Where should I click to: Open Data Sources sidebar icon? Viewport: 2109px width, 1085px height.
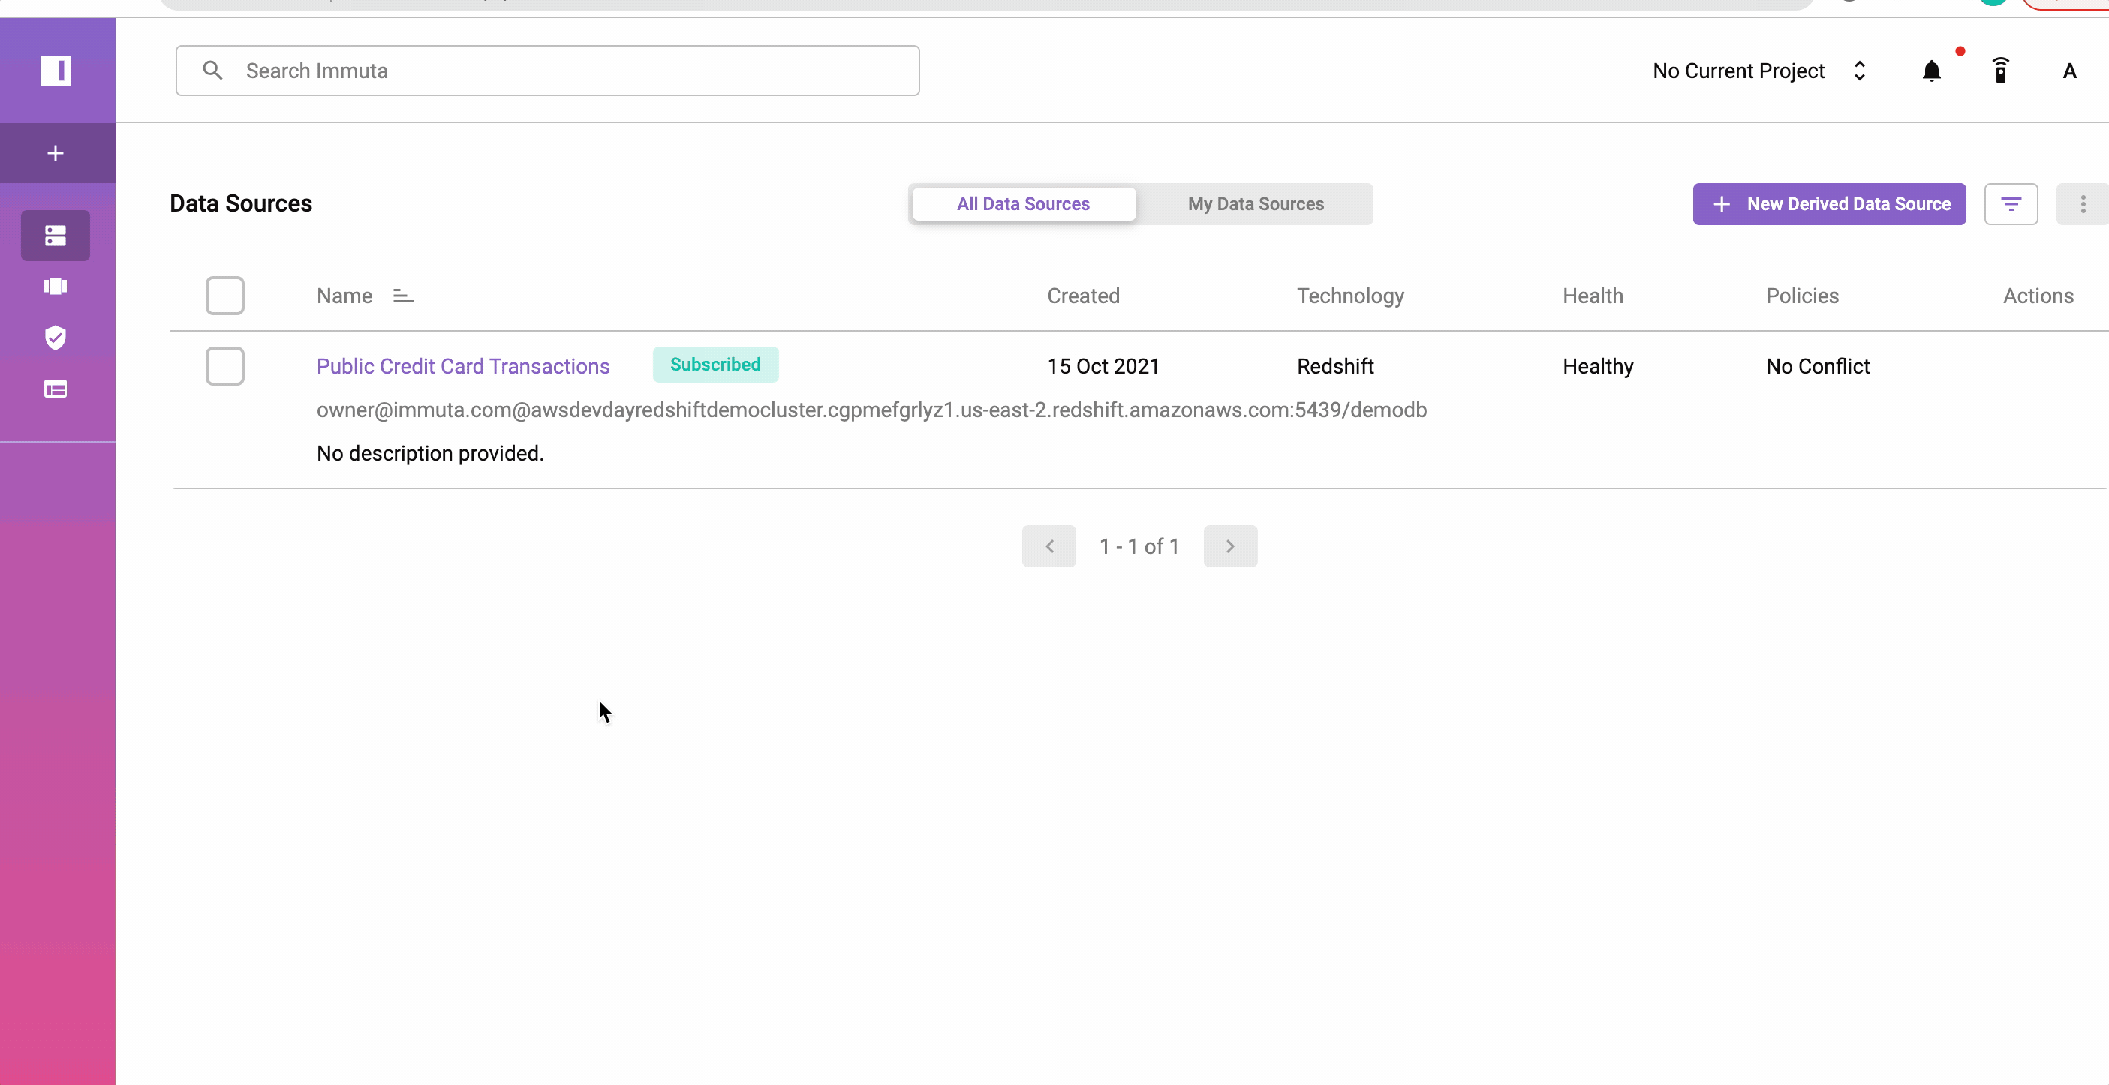point(56,236)
